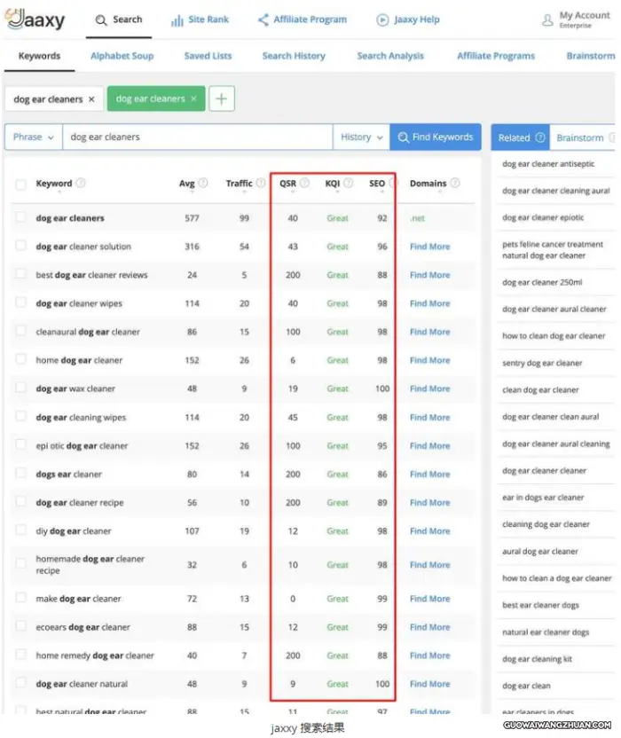Open the Phrase search type dropdown

click(34, 137)
